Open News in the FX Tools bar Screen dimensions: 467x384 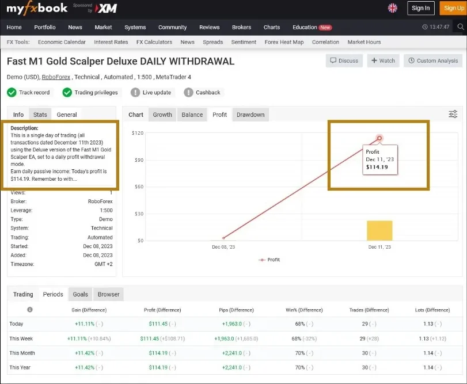(187, 42)
